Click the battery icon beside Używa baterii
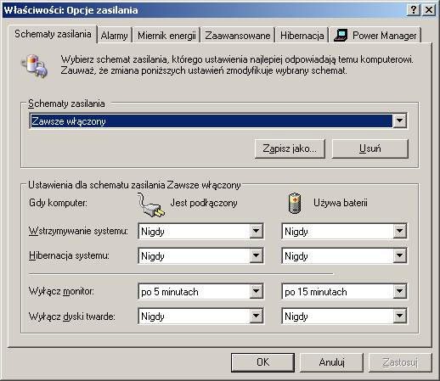The width and height of the screenshot is (440, 381). click(x=295, y=203)
